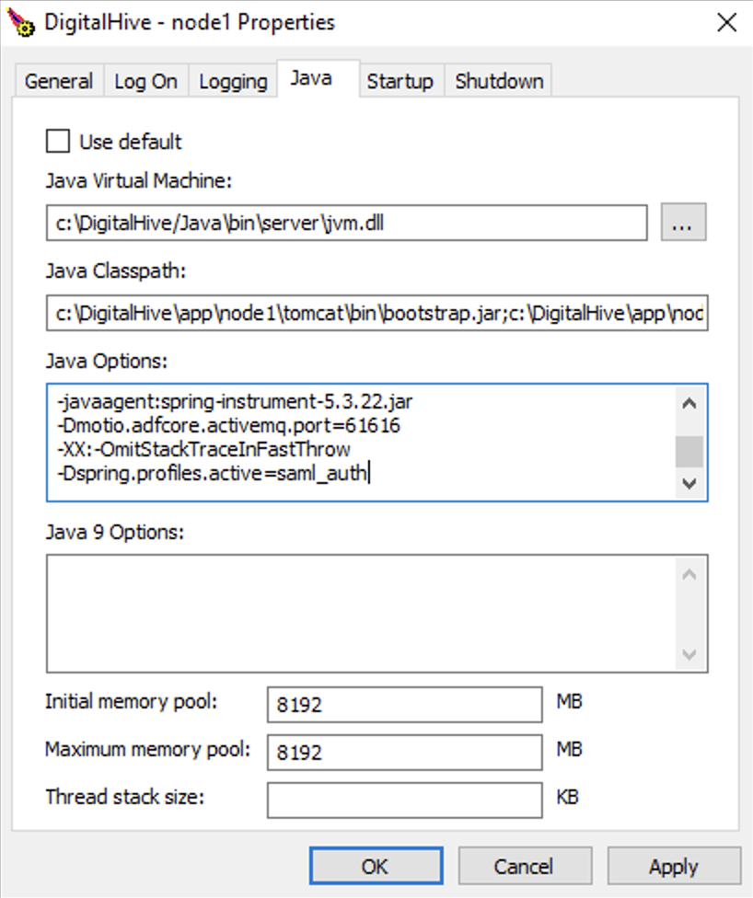Close the Properties dialog window
Viewport: 753px width, 898px height.
726,22
